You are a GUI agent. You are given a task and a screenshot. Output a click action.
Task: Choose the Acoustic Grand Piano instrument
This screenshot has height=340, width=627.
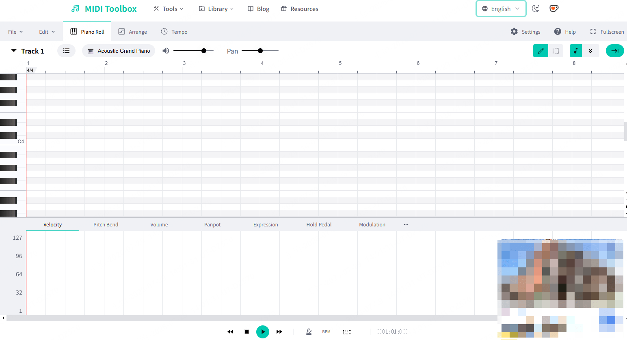point(119,51)
